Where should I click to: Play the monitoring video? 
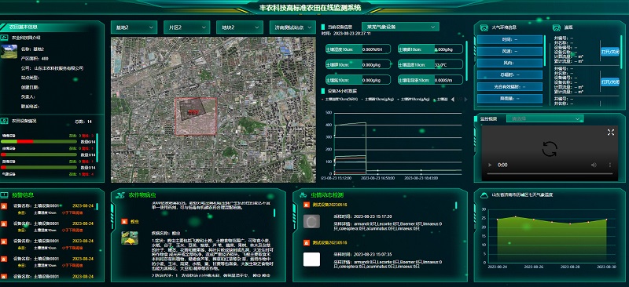point(489,165)
